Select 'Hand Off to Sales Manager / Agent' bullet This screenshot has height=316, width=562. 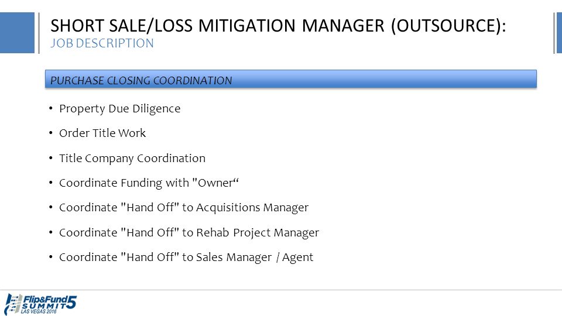pos(186,257)
